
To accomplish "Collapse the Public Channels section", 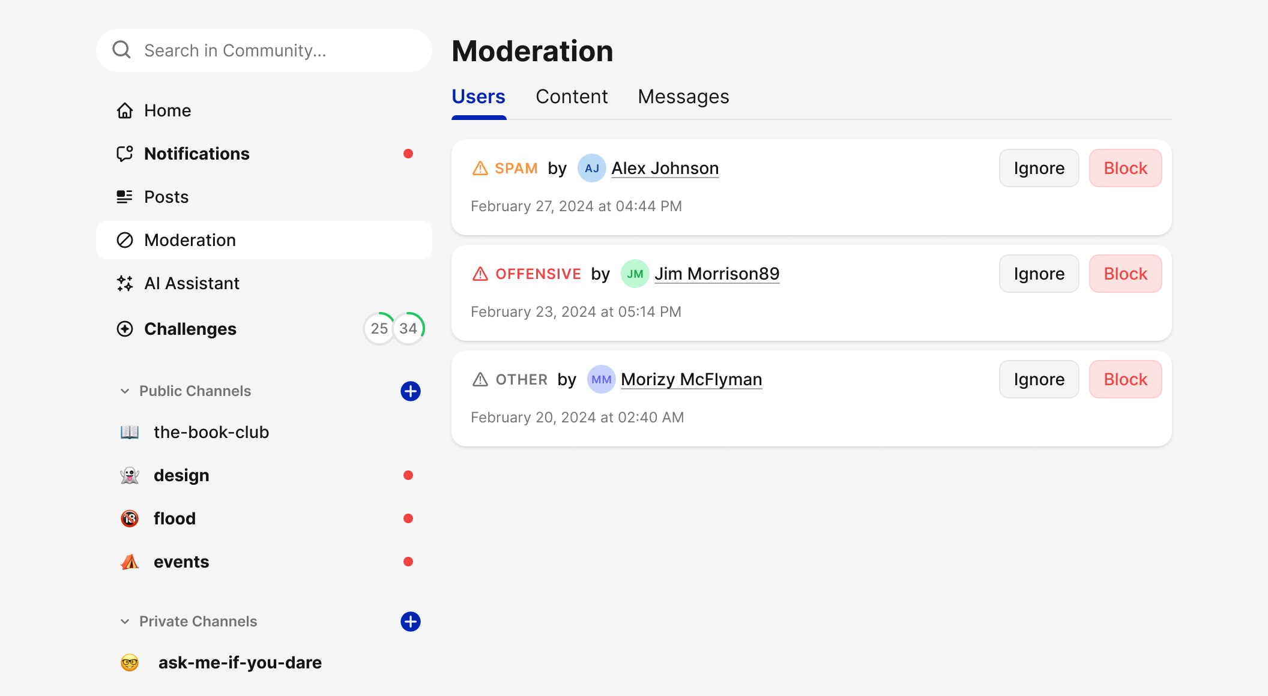I will (125, 391).
